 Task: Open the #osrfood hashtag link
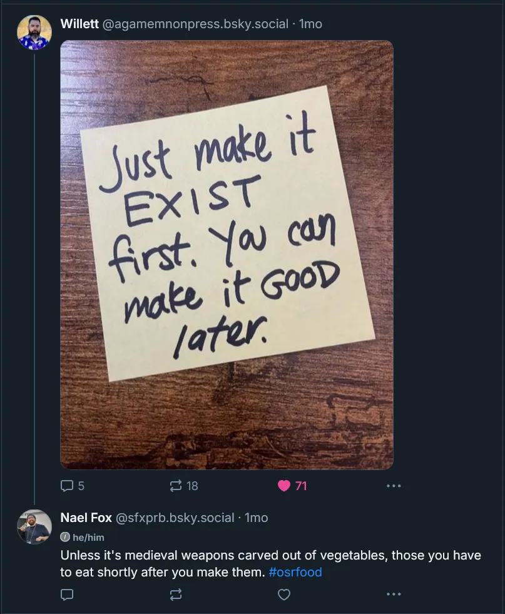click(295, 572)
